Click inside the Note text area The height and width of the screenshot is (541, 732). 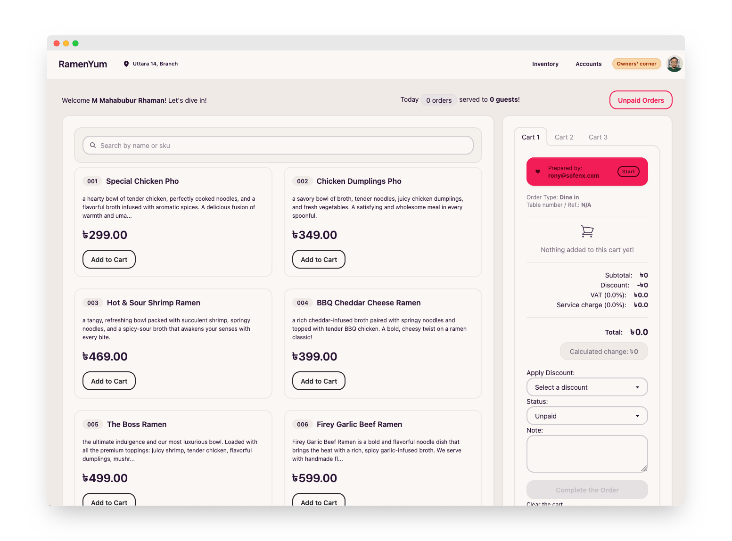587,453
